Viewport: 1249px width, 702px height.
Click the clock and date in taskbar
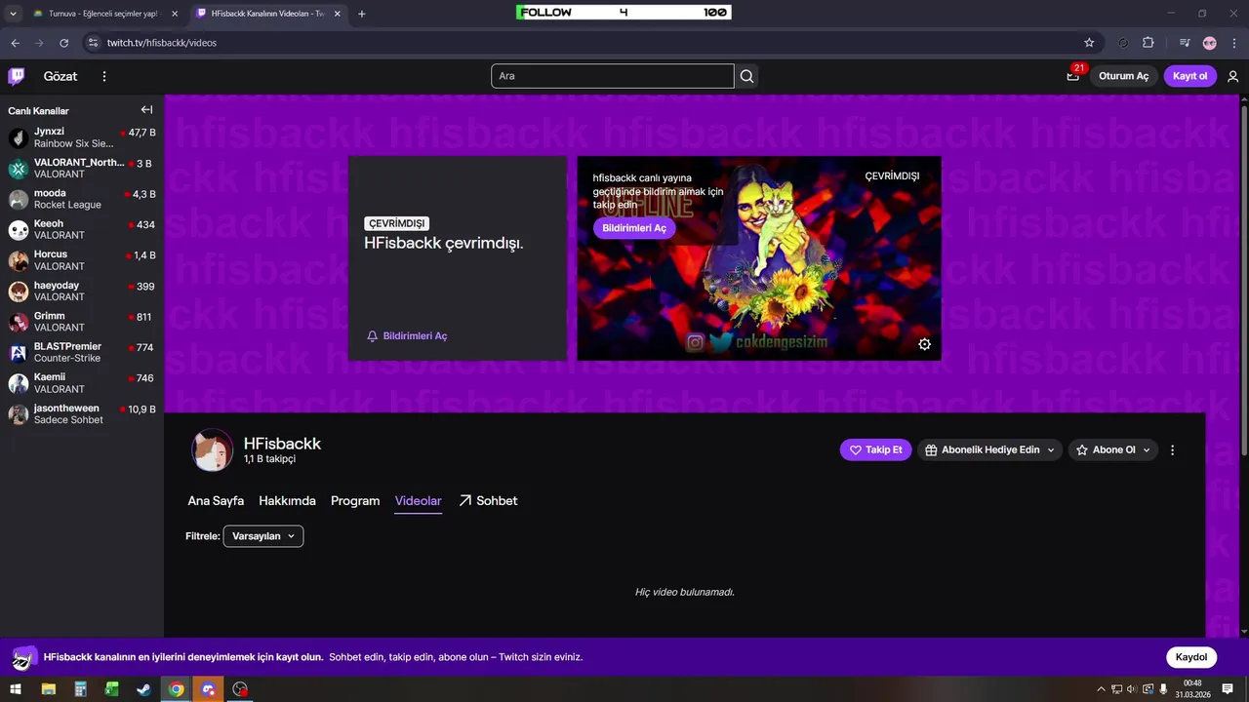pos(1192,689)
